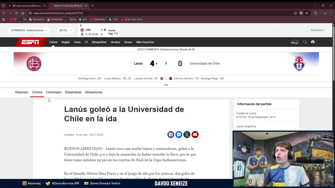Open the Hockey menu
The height and width of the screenshot is (188, 335).
pos(115,42)
